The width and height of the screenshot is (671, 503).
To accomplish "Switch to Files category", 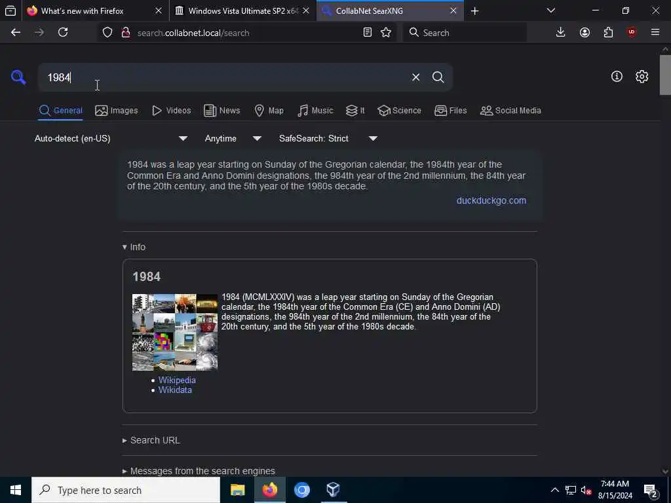I will point(450,110).
